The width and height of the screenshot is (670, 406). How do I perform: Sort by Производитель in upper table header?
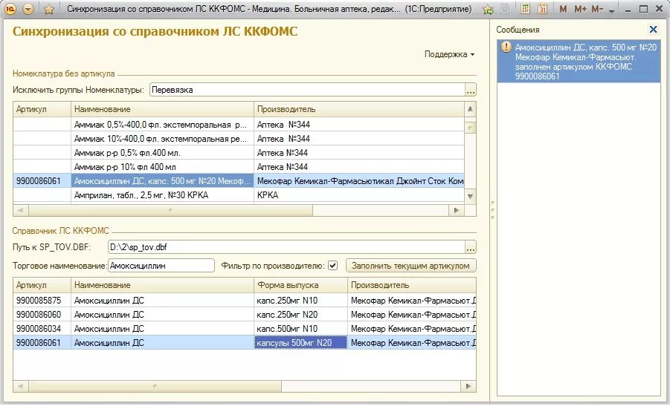click(359, 109)
